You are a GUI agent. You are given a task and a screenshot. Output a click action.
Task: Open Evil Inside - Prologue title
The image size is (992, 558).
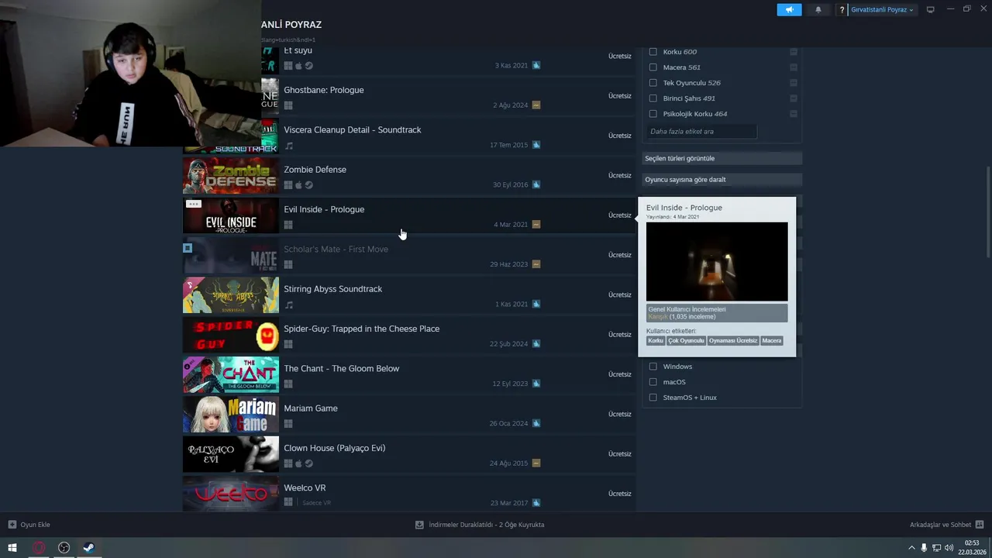pyautogui.click(x=323, y=209)
